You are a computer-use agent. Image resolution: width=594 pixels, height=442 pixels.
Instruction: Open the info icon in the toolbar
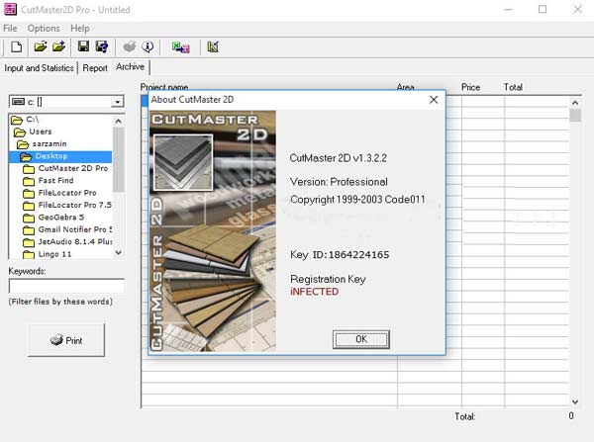click(x=148, y=46)
